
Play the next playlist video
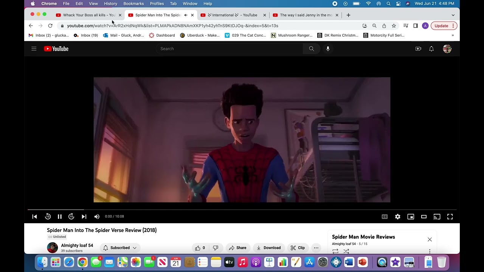coord(84,216)
